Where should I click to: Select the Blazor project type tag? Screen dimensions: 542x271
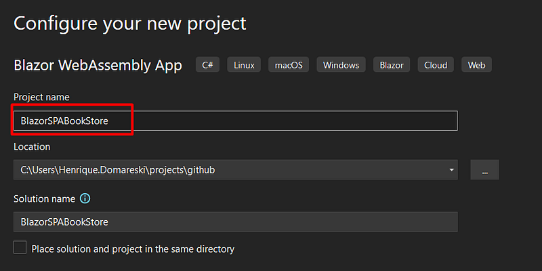(392, 65)
